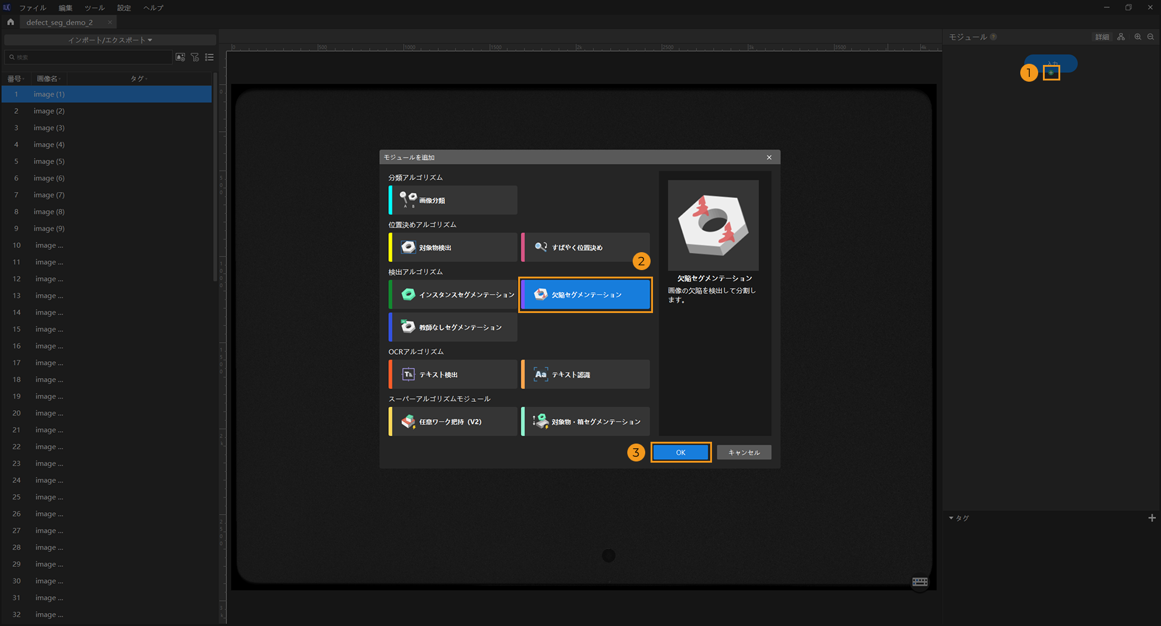The width and height of the screenshot is (1161, 626).
Task: Zoom out the module graph
Action: pyautogui.click(x=1151, y=37)
